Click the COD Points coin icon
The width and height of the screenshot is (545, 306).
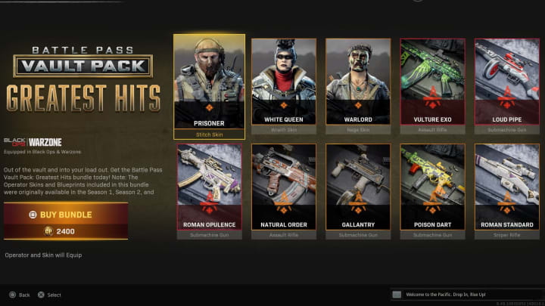click(x=48, y=231)
